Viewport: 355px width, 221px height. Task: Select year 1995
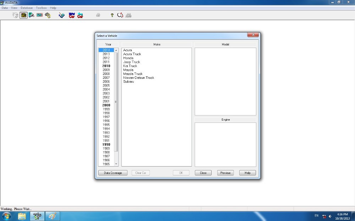106,125
